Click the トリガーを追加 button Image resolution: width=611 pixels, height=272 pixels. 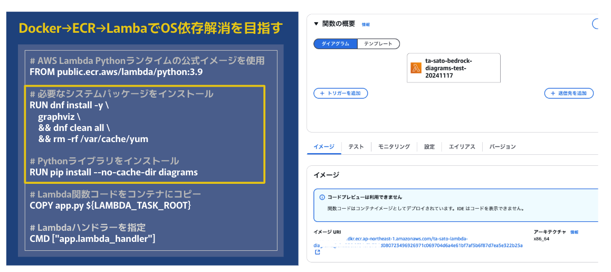340,93
